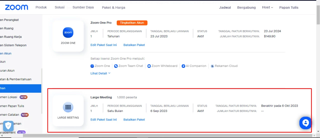Expand Lihat Detail for Zoom One Pro
Screen dimensions: 320x138
(x=100, y=73)
